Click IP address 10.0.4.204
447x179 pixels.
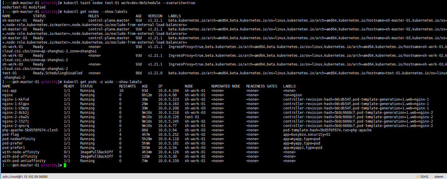pyautogui.click(x=168, y=90)
